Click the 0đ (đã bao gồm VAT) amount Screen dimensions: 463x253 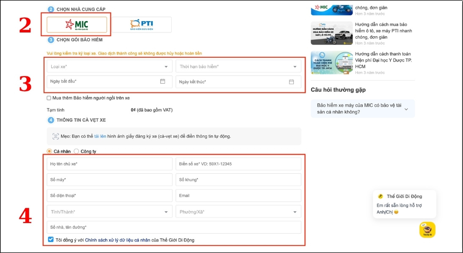(x=152, y=110)
